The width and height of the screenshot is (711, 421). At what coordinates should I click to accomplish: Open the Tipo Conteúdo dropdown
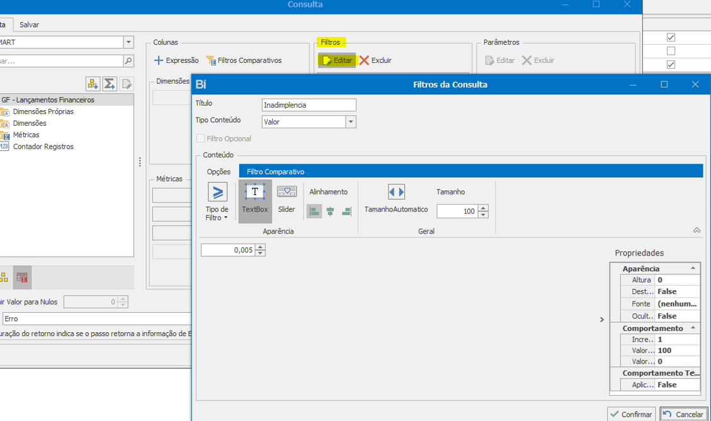pyautogui.click(x=351, y=122)
